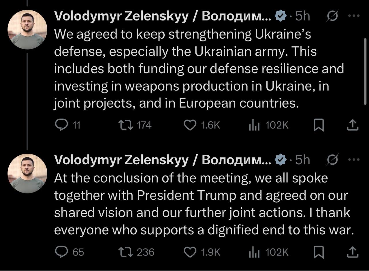Reply to the first post about Ukraine's defense
This screenshot has width=369, height=271.
61,125
